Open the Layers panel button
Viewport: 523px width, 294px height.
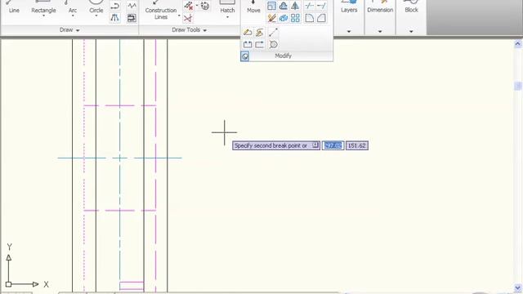[x=349, y=7]
